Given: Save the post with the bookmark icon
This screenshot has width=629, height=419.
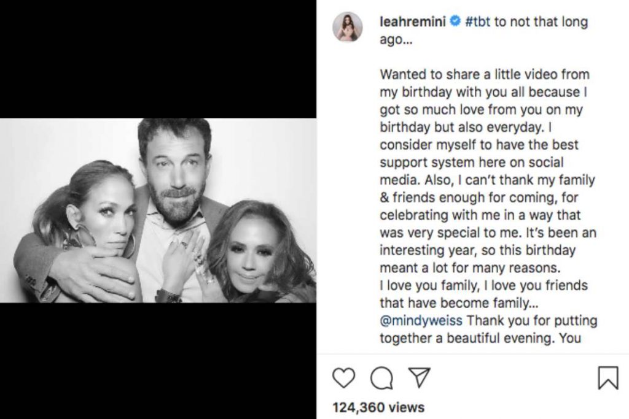Looking at the screenshot, I should click(608, 378).
